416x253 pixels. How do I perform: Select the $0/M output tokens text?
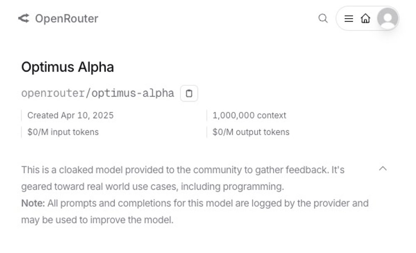(x=251, y=132)
